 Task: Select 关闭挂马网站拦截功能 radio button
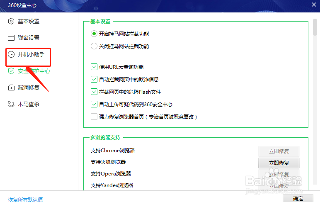(x=94, y=46)
